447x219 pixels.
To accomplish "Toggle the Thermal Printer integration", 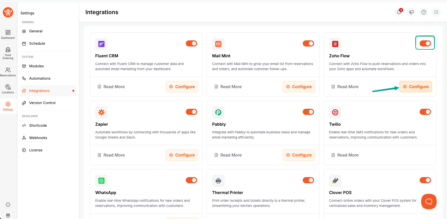I will (308, 180).
